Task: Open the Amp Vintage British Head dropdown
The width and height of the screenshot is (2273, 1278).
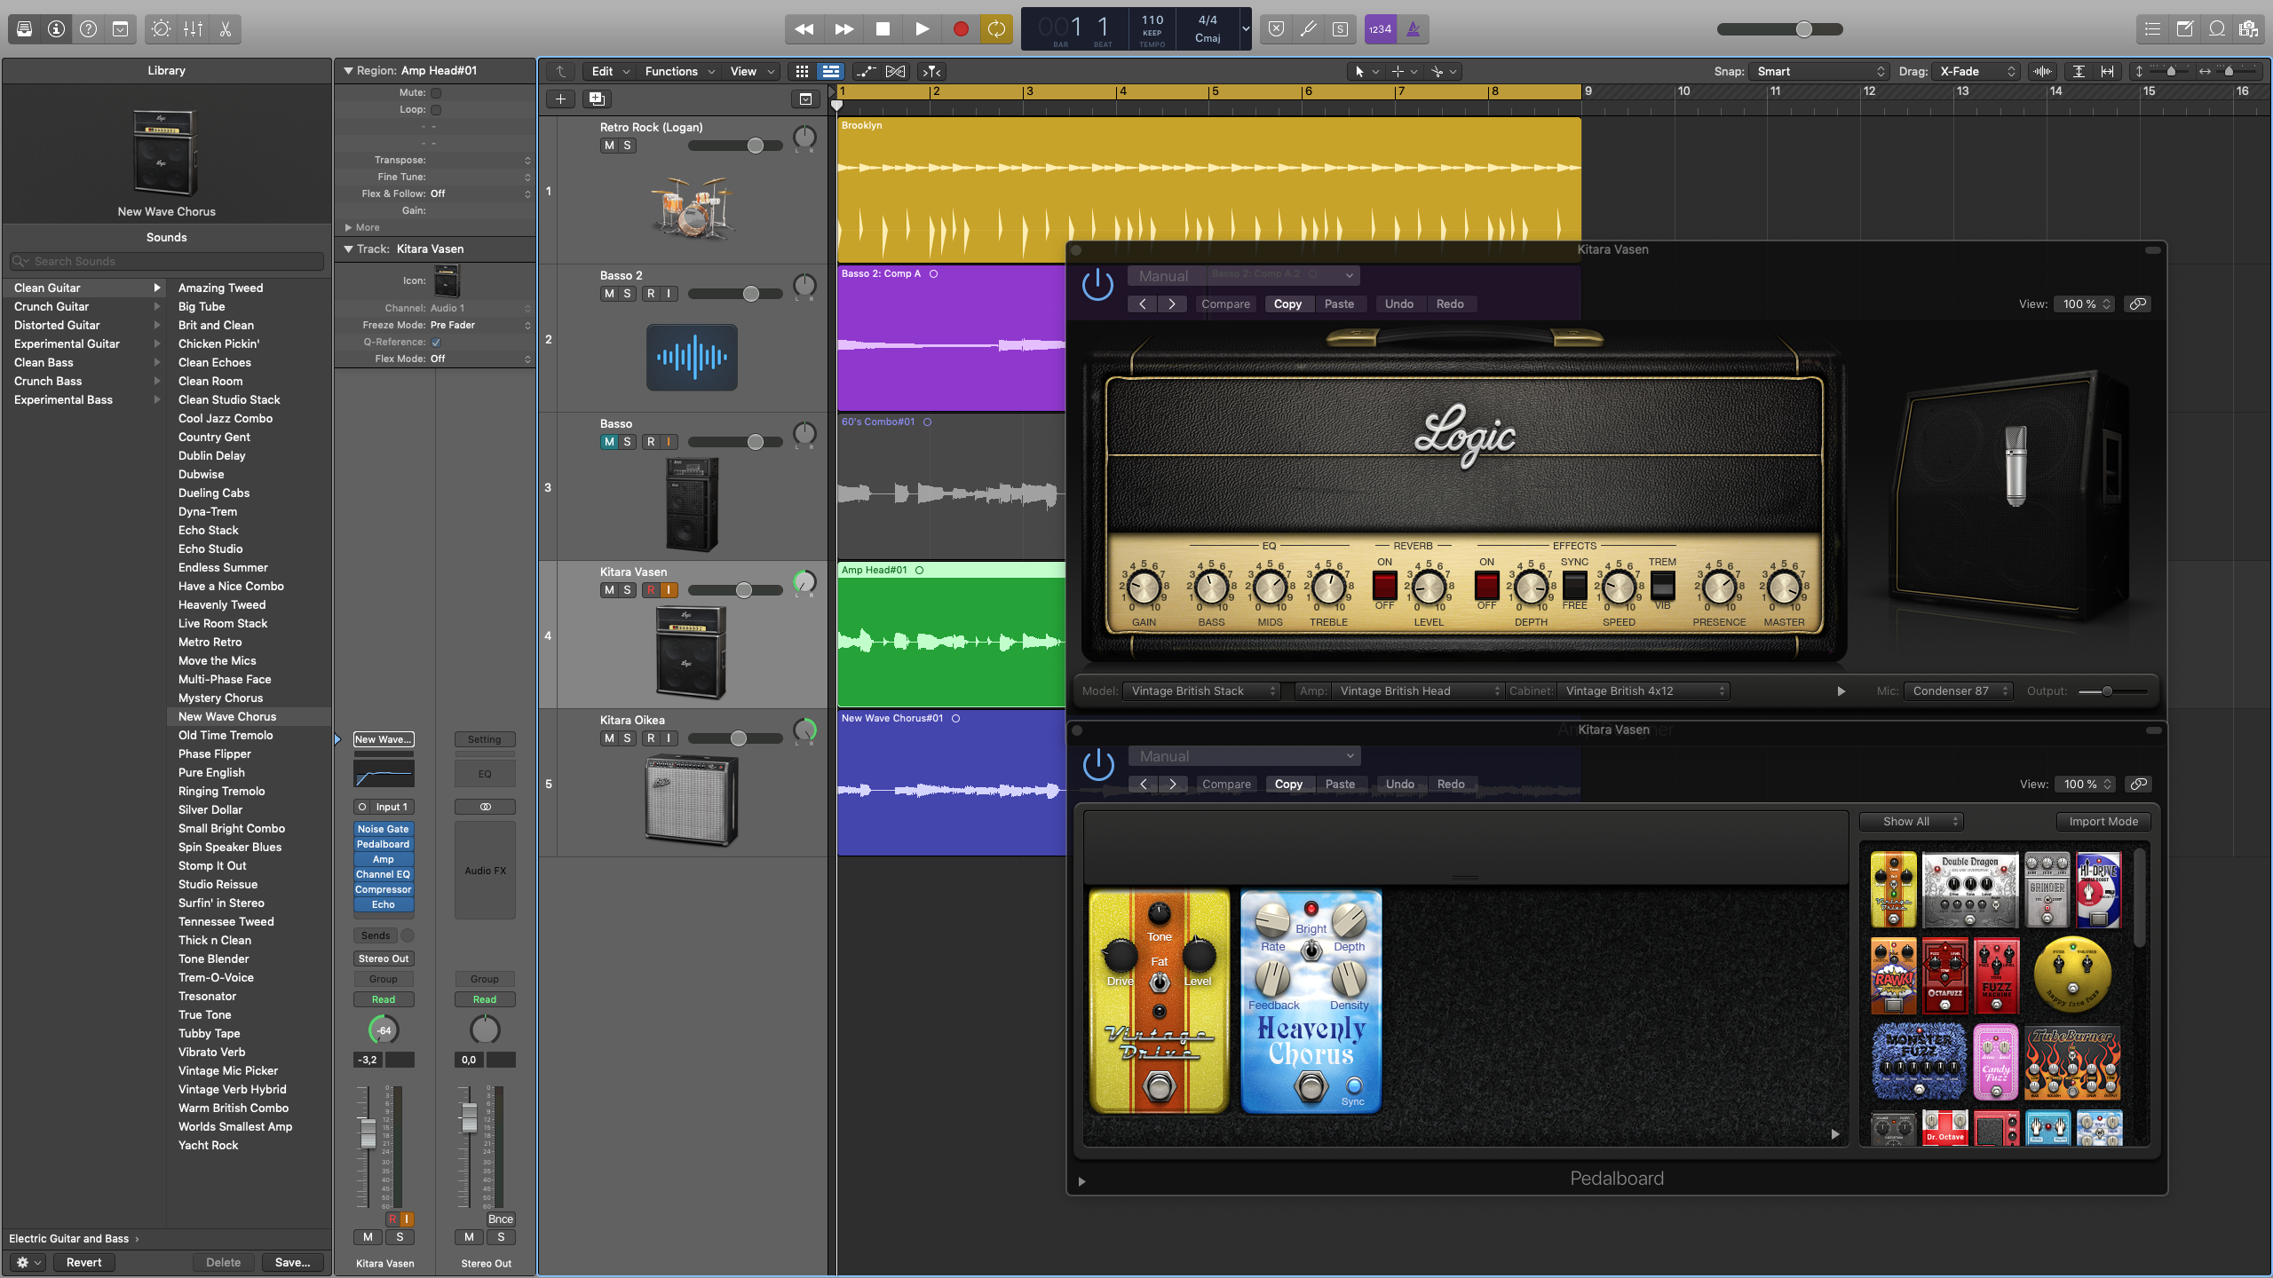Action: point(1418,691)
